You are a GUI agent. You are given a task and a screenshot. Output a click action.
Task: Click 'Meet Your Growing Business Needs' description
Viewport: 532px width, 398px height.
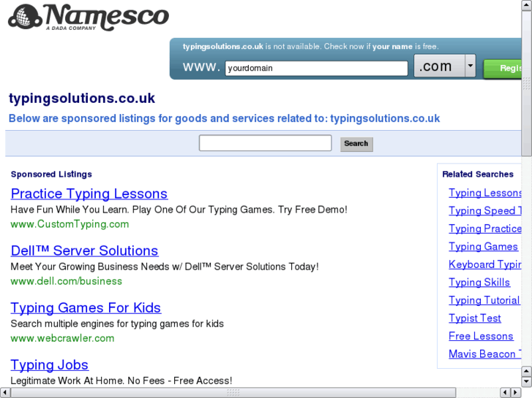pyautogui.click(x=165, y=267)
